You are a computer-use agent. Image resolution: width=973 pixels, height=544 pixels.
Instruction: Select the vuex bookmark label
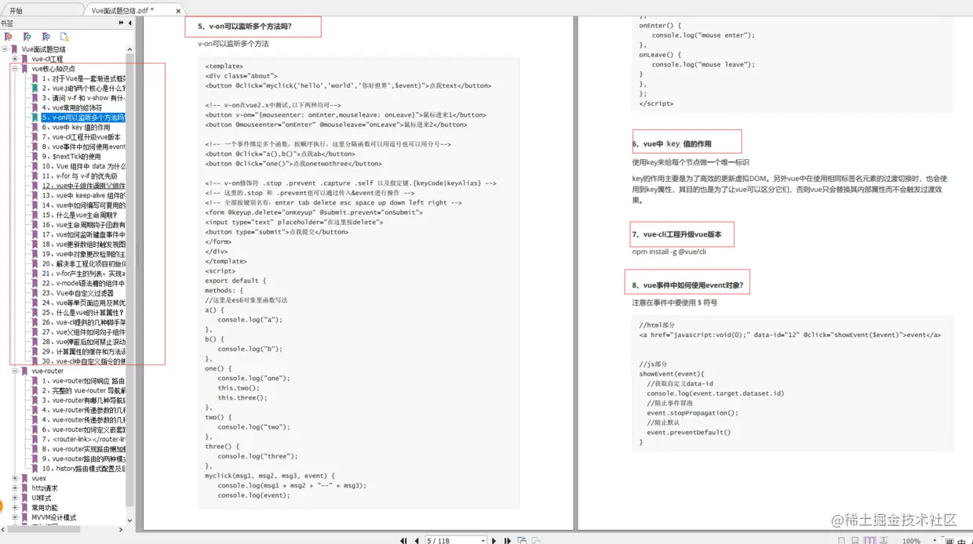(x=39, y=478)
